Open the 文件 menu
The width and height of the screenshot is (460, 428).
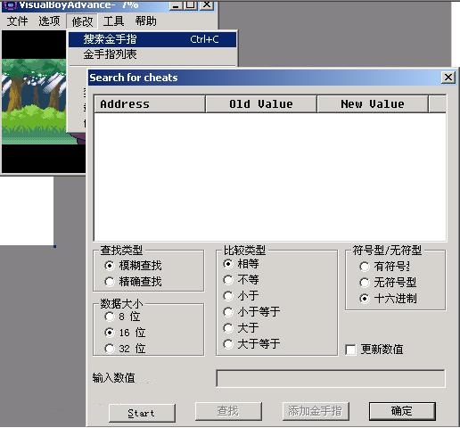(17, 21)
